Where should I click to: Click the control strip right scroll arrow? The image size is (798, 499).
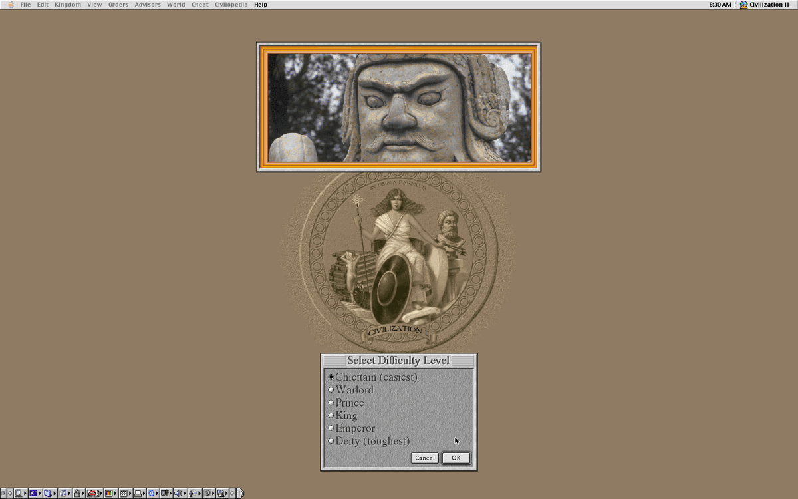(x=233, y=494)
